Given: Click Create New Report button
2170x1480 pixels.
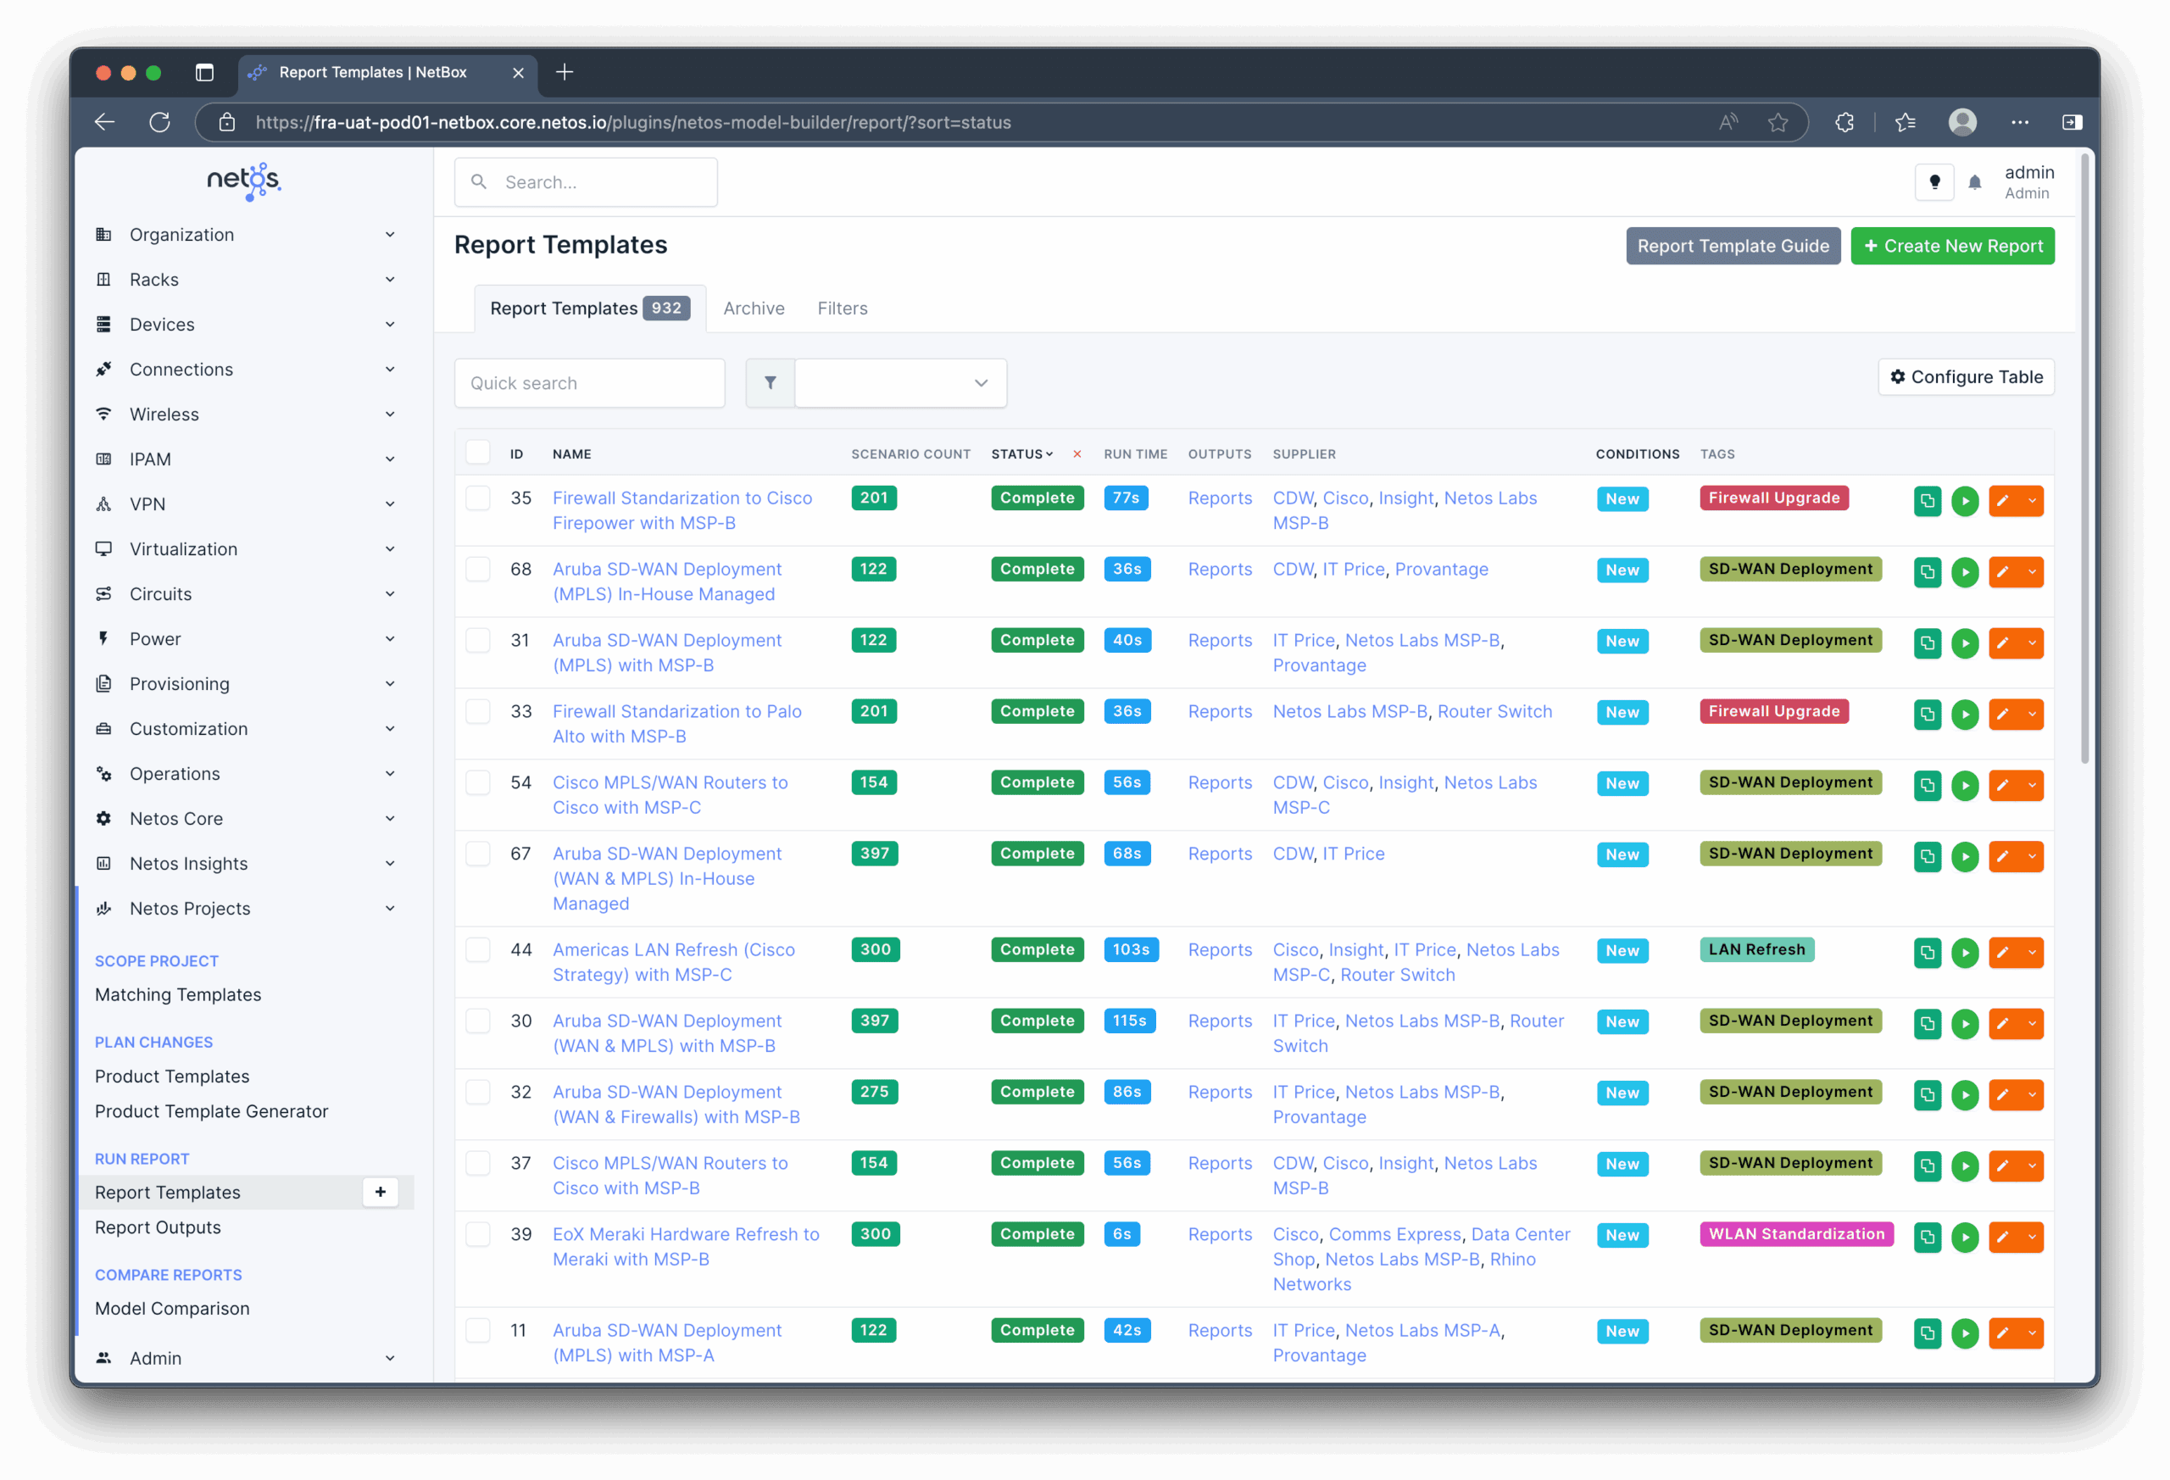Looking at the screenshot, I should pos(1952,246).
